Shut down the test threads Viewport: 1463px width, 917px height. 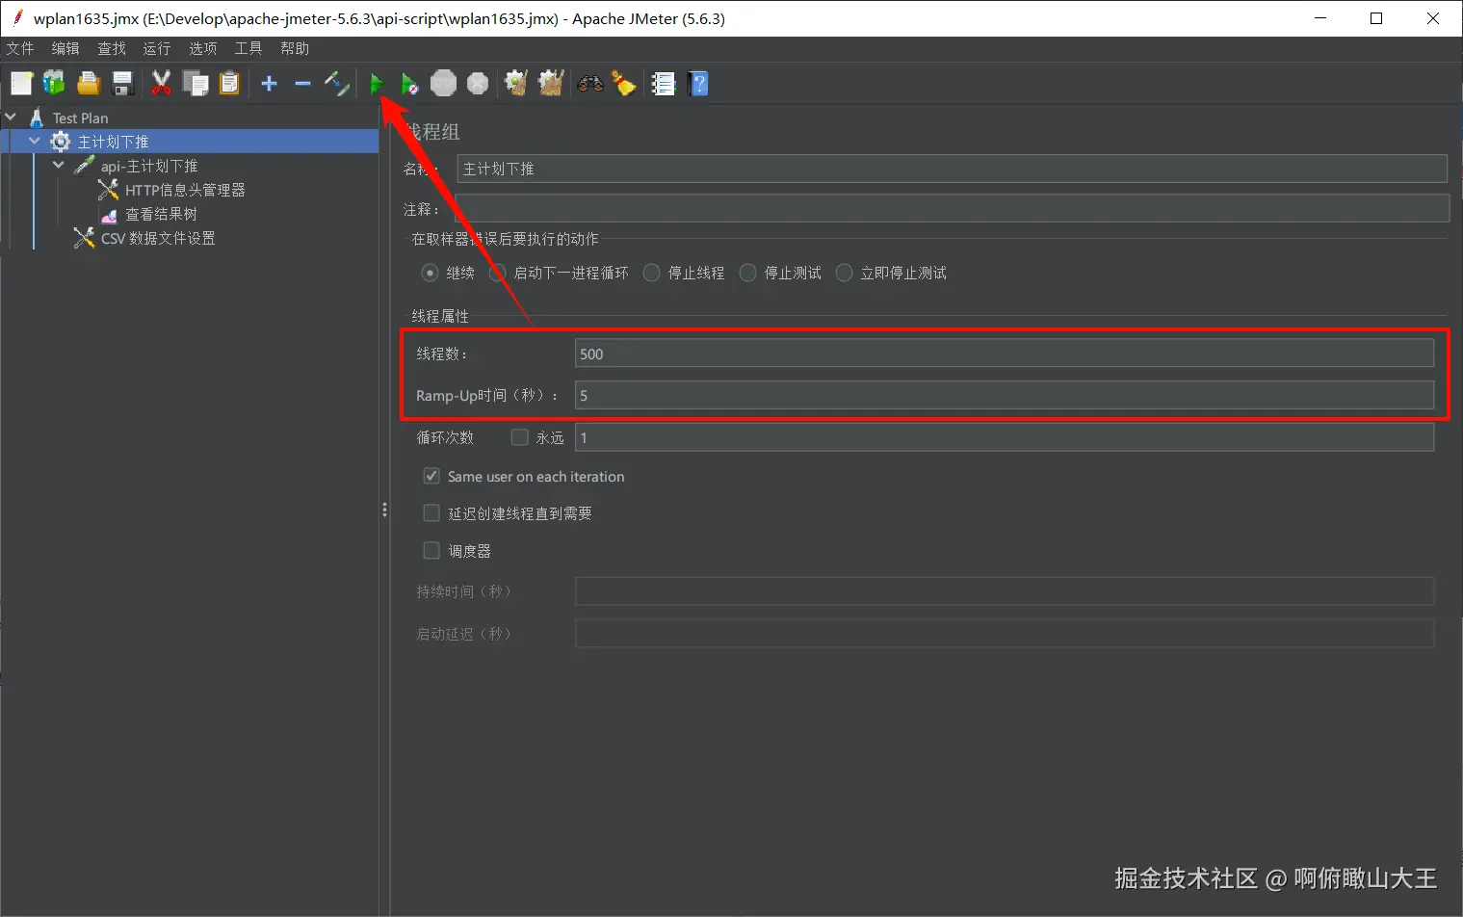pyautogui.click(x=478, y=84)
